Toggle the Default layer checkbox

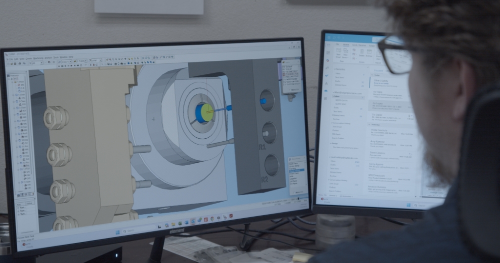click(x=283, y=67)
